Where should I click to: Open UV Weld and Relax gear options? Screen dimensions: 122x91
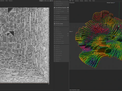(68, 11)
